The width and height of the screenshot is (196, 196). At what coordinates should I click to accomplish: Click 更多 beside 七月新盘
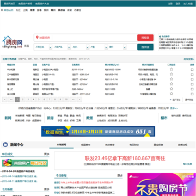[x=47, y=189]
